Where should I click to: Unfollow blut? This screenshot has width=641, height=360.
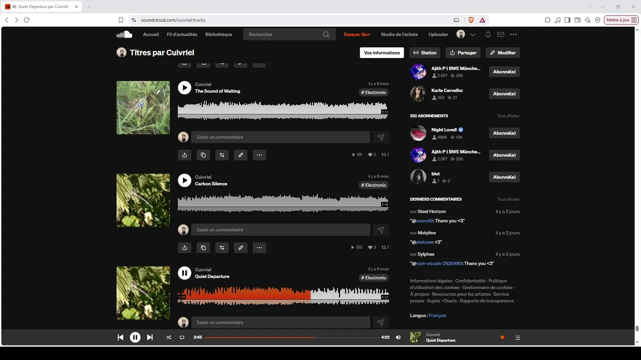tap(504, 177)
